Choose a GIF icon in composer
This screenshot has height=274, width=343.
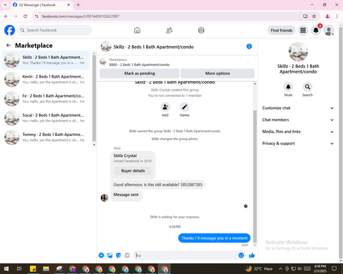coord(127,255)
